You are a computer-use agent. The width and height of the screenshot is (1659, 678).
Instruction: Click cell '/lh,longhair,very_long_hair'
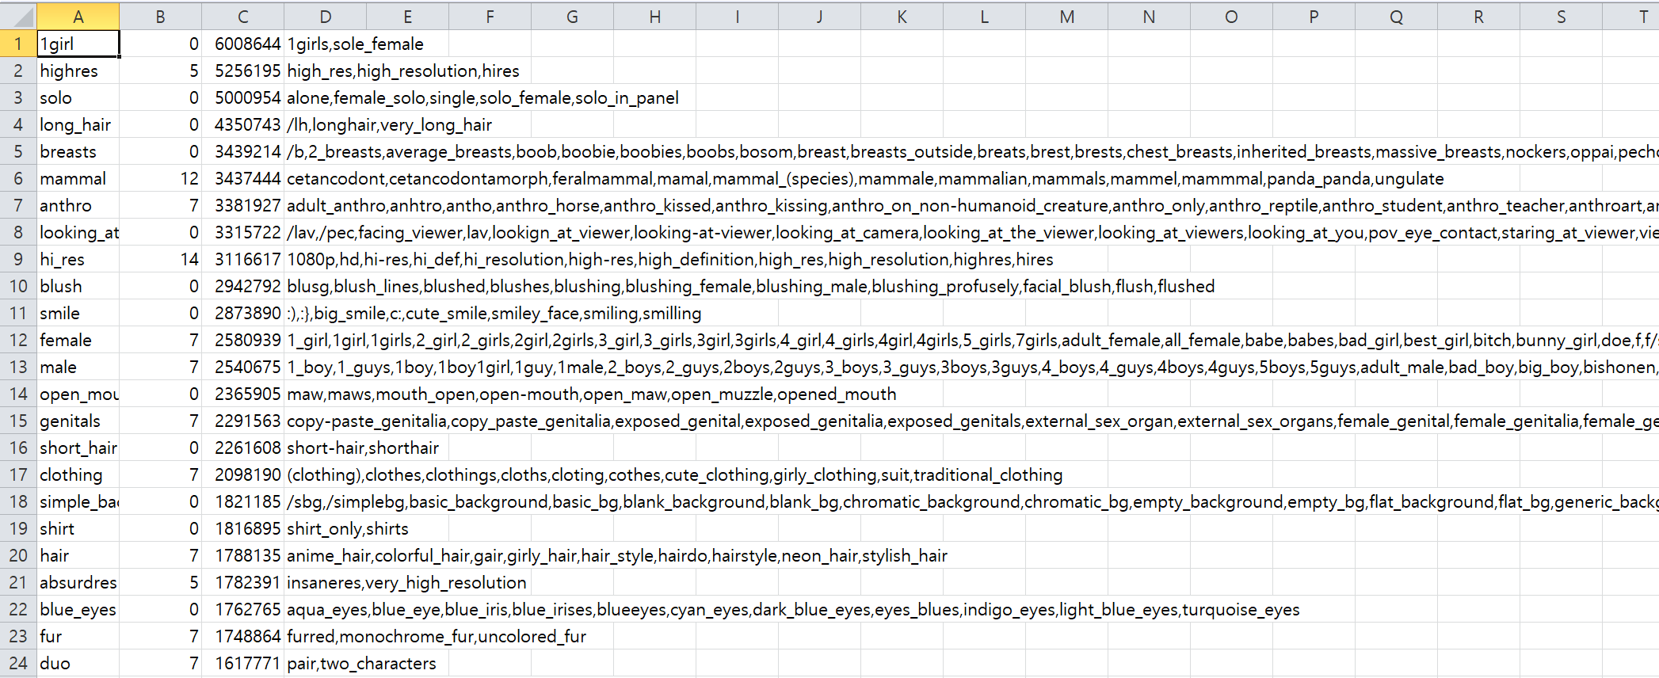point(389,124)
